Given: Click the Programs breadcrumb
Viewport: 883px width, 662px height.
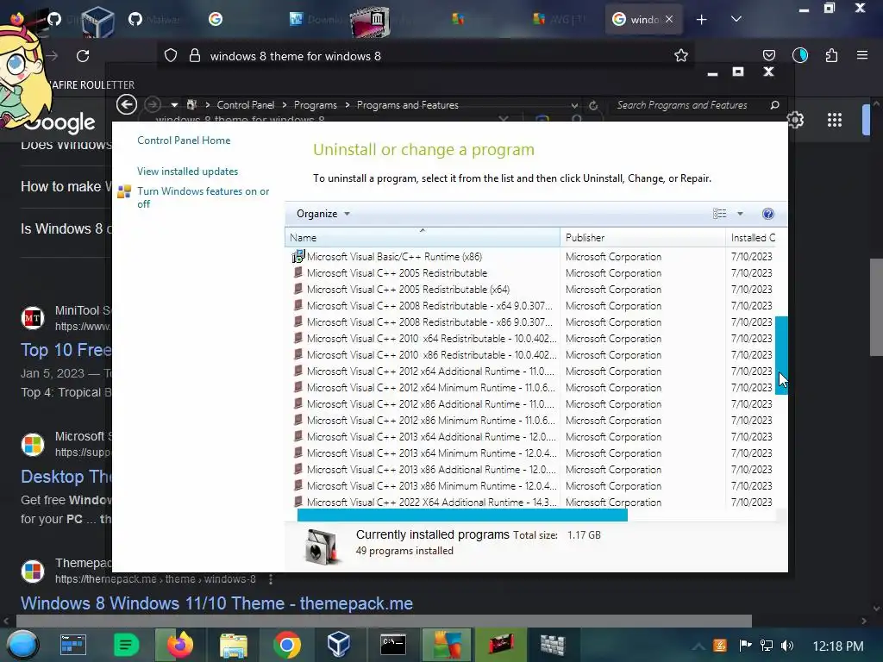Looking at the screenshot, I should 316,105.
